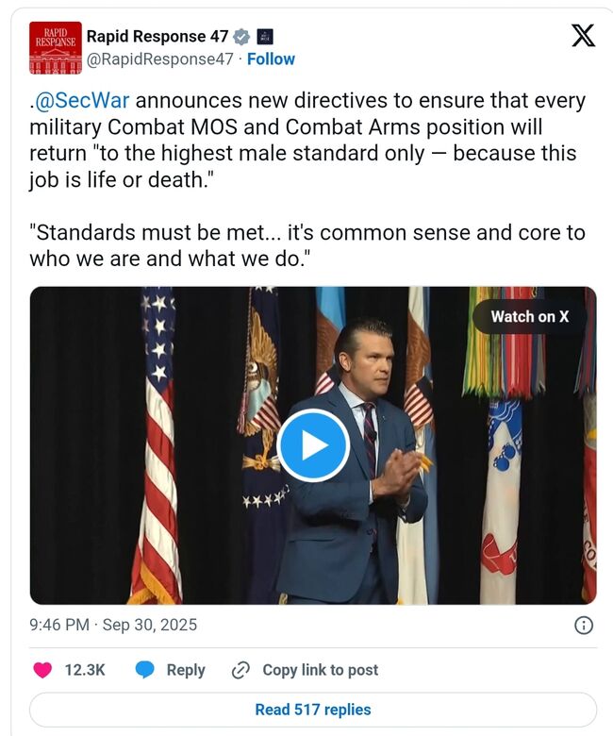
Task: Click Read 517 replies button
Action: pos(313,710)
